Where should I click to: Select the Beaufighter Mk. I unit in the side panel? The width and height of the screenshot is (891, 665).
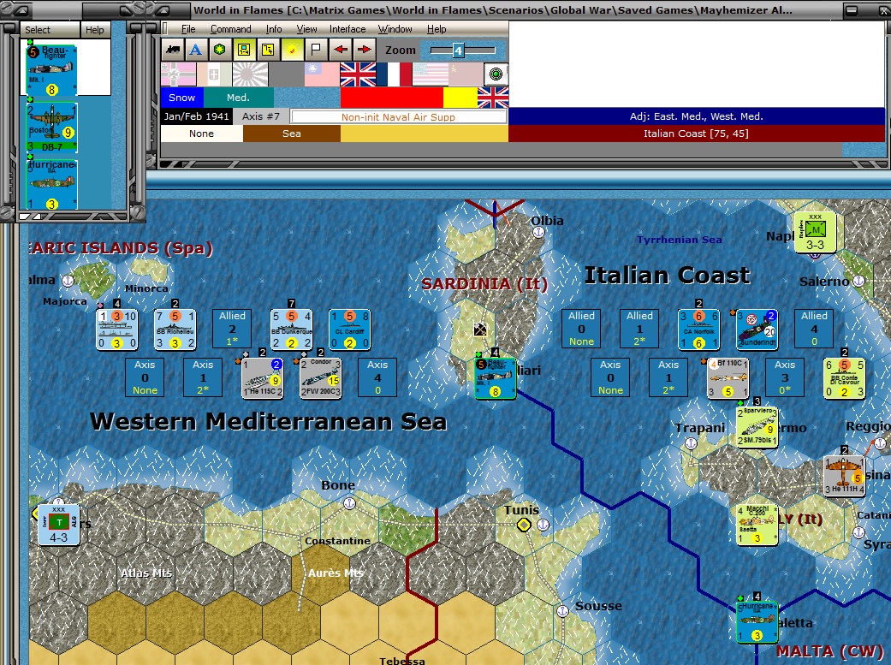click(51, 70)
